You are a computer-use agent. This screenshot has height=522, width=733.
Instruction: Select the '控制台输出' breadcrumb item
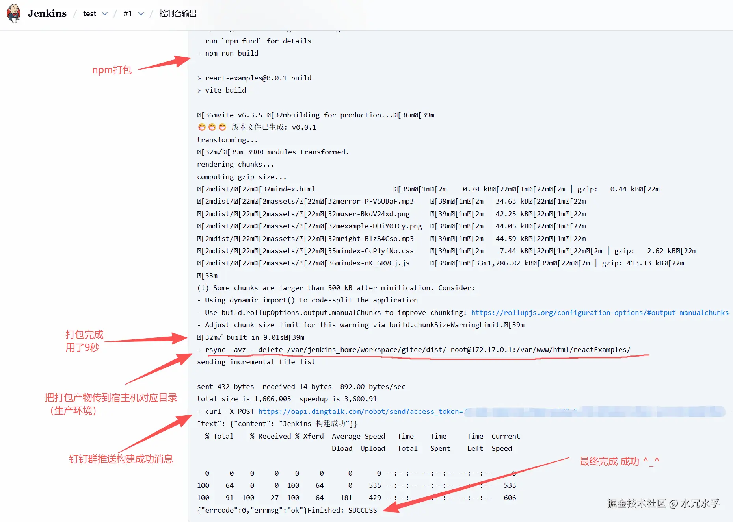coord(178,14)
